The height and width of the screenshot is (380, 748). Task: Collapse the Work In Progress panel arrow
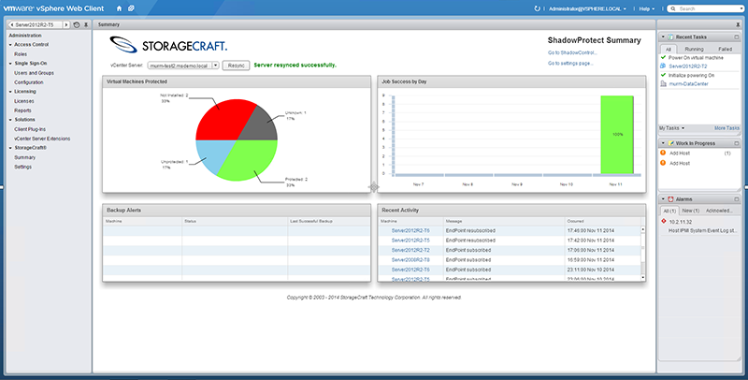pyautogui.click(x=663, y=143)
